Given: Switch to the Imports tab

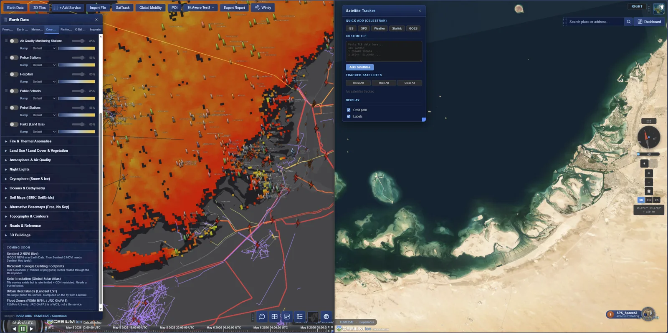Looking at the screenshot, I should point(95,30).
